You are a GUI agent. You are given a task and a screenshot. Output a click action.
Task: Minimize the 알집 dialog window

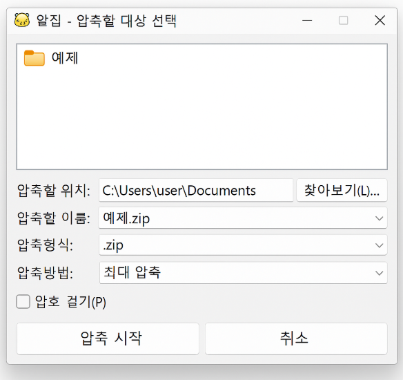coord(307,20)
